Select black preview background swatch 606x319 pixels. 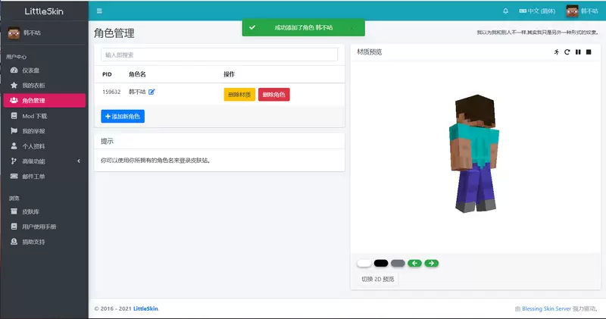tap(381, 264)
